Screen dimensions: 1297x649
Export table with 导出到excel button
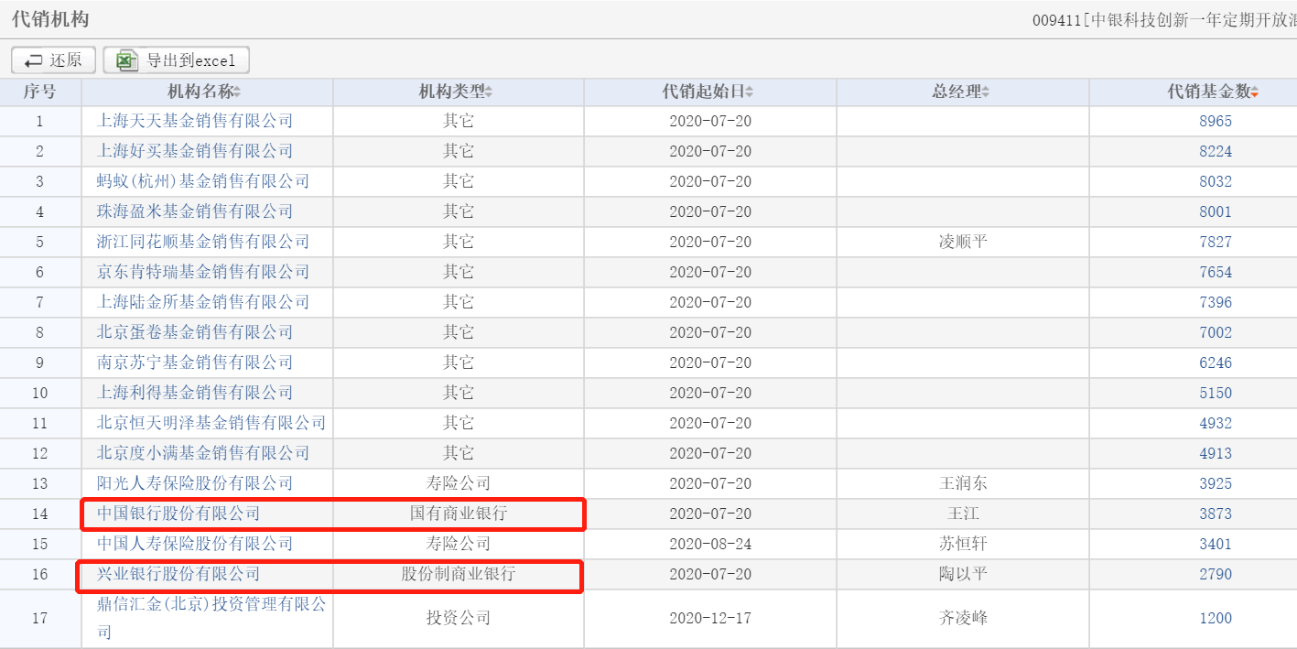tap(176, 60)
